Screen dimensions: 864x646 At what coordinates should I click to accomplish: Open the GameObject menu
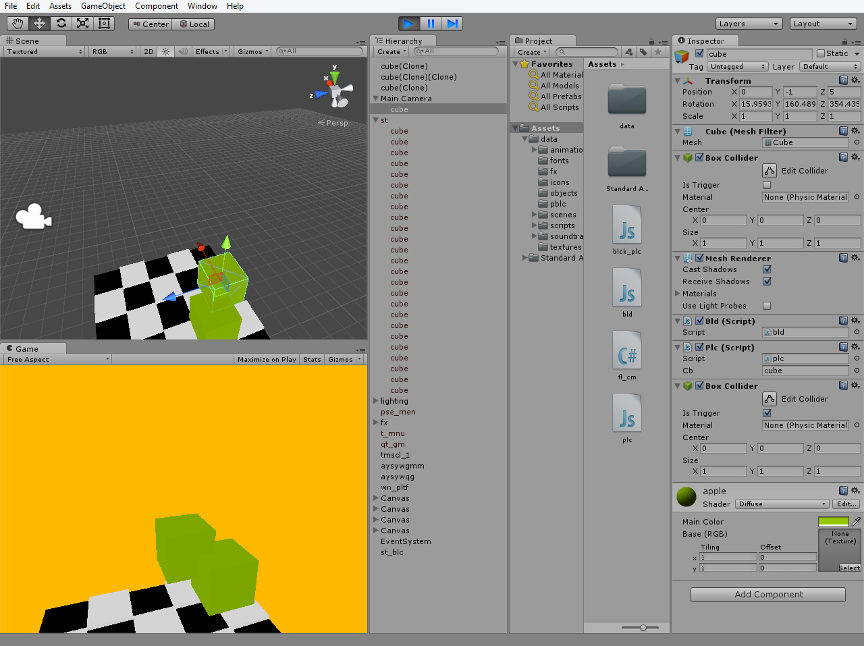pyautogui.click(x=103, y=6)
